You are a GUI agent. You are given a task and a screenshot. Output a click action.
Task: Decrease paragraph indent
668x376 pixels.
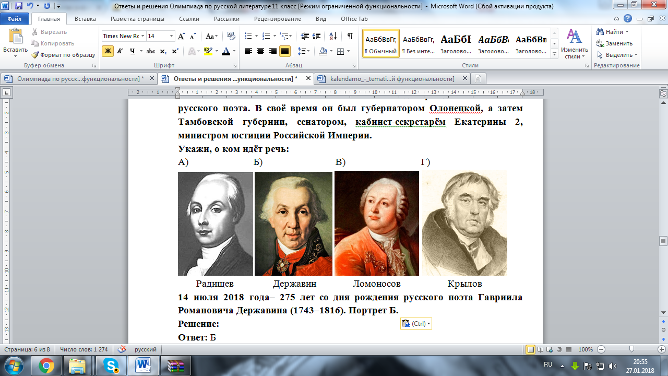[305, 36]
